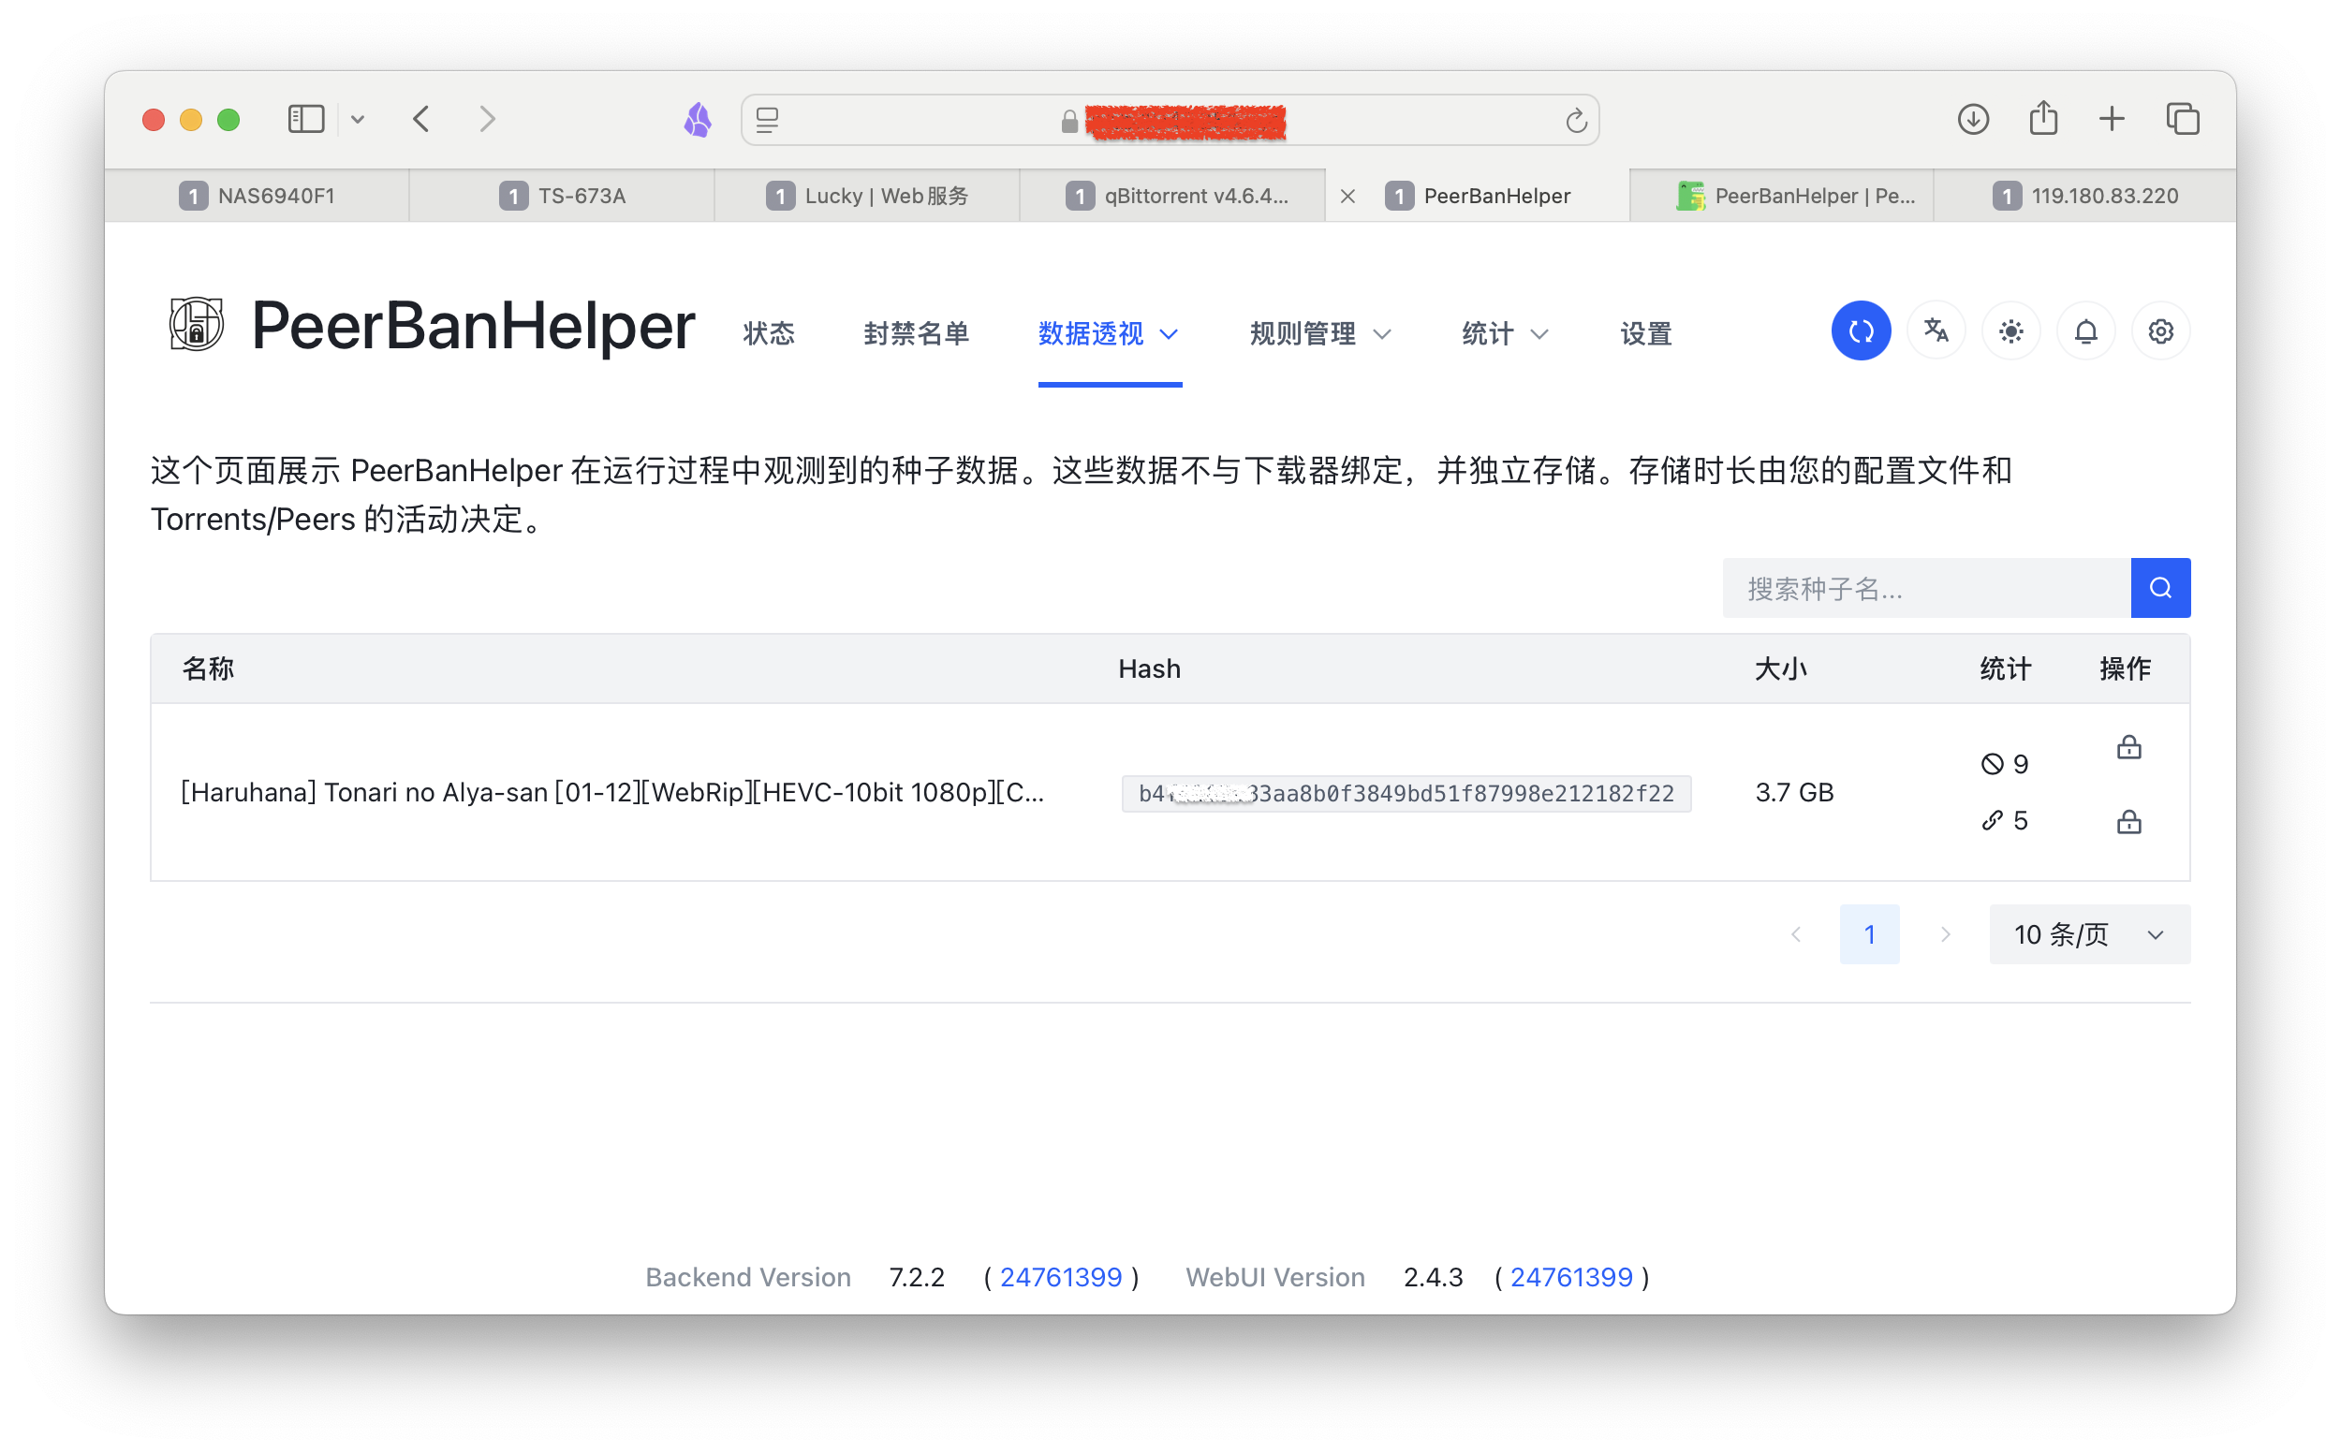This screenshot has height=1453, width=2341.
Task: Focus the 搜索种子名 search field
Action: coord(1926,588)
